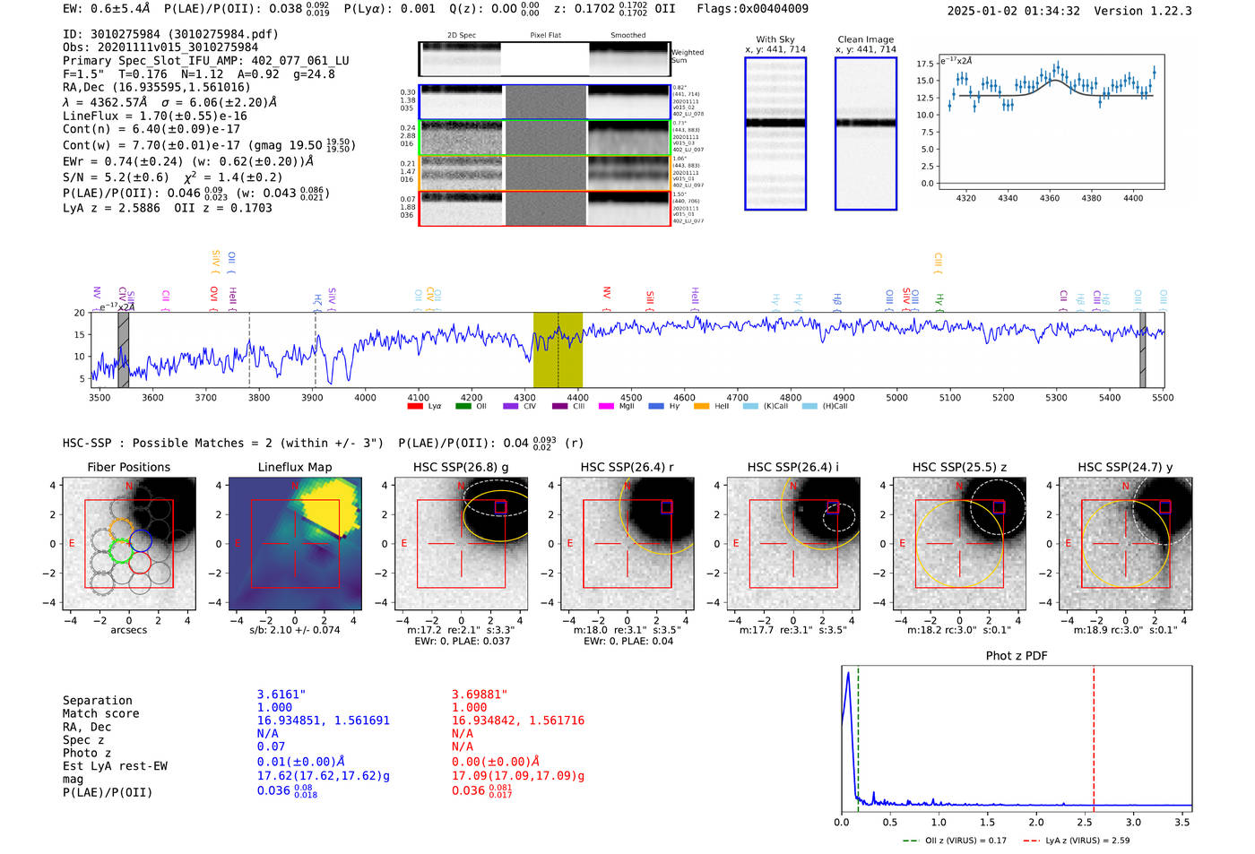Click the red Separation value 3.69881"
The width and height of the screenshot is (1255, 854).
(480, 694)
